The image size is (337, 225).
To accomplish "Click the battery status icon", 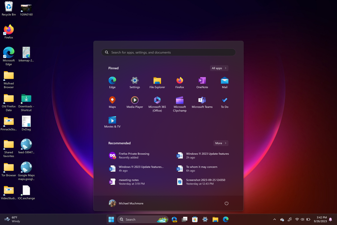I will point(308,219).
